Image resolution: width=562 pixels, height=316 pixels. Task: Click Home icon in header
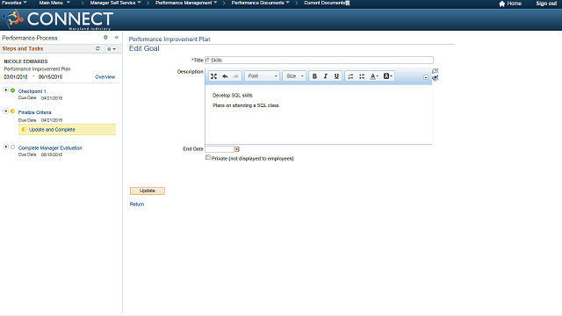[501, 4]
